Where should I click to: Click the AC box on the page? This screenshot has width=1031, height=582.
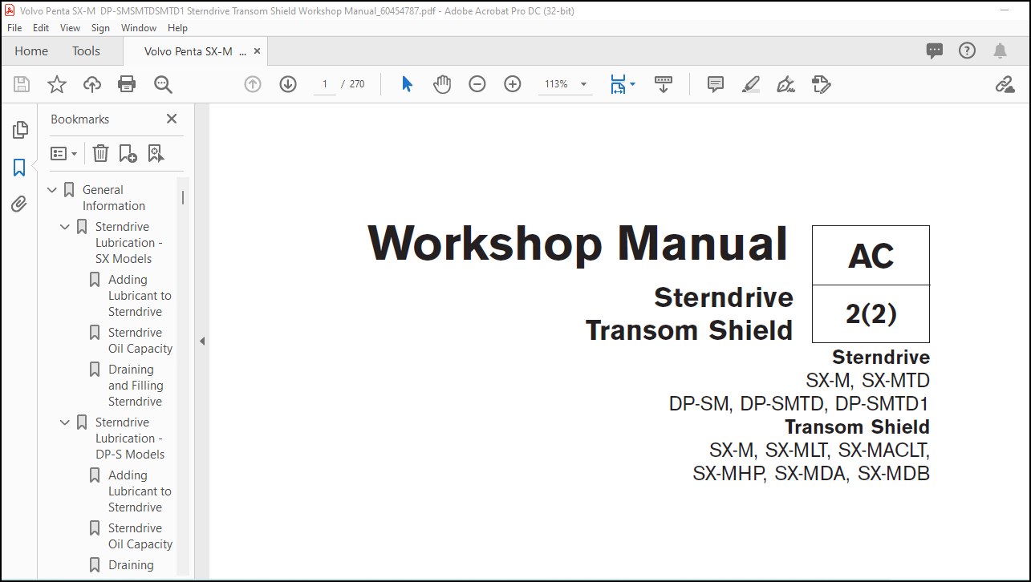[x=871, y=256]
